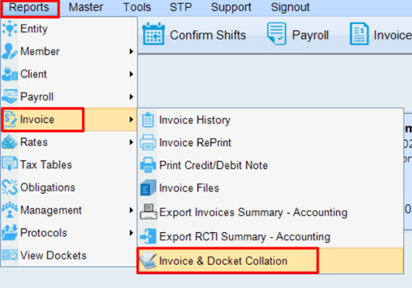Screen dimensions: 412x288
Task: Click the Obligations chain-link icon
Action: 10,187
